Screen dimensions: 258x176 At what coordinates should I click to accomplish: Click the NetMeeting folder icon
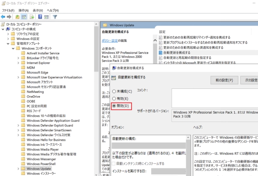pyautogui.click(x=23, y=91)
